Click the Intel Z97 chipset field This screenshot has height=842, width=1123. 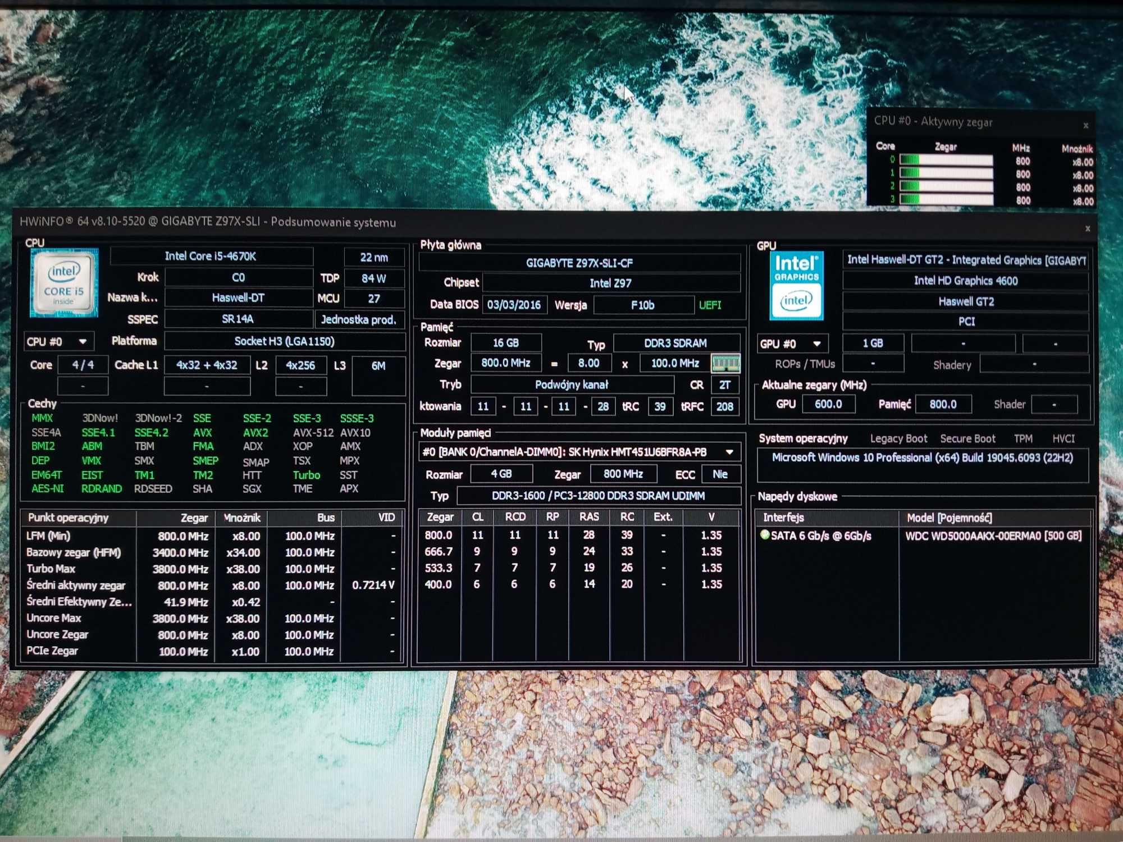[611, 283]
